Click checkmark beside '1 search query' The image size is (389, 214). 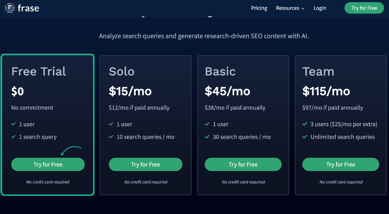coord(14,137)
